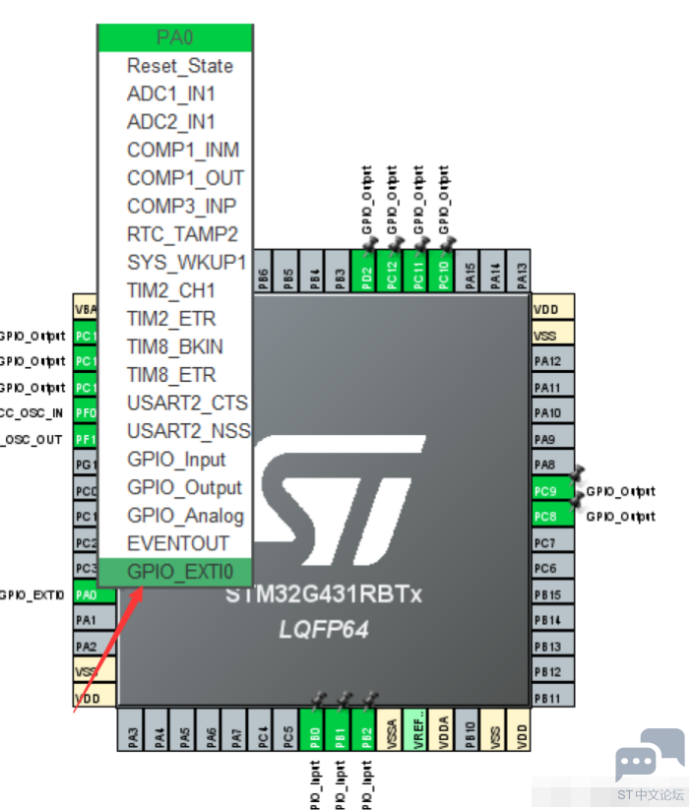Assign TIM2_CH1 to pin PA0

point(175,290)
